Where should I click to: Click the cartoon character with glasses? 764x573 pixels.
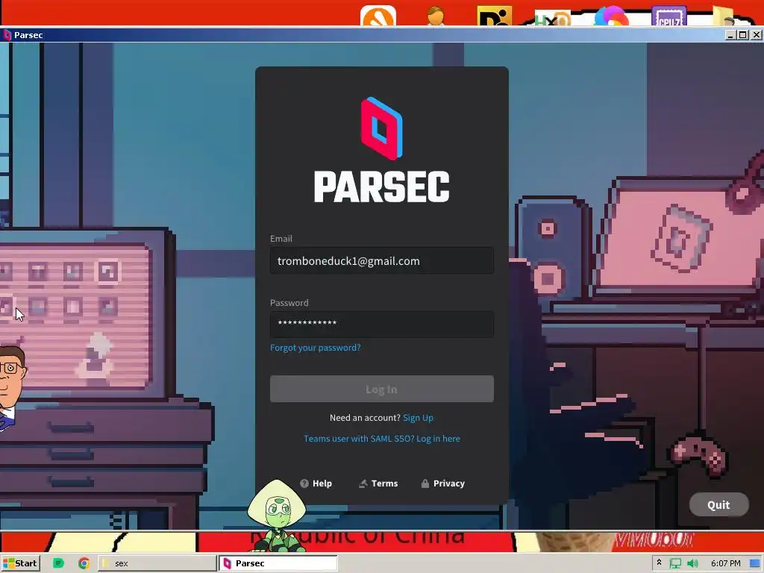coord(12,386)
